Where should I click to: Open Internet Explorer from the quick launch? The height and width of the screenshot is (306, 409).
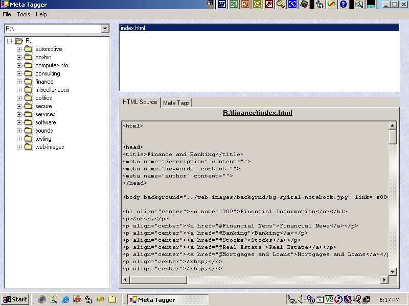(65, 299)
